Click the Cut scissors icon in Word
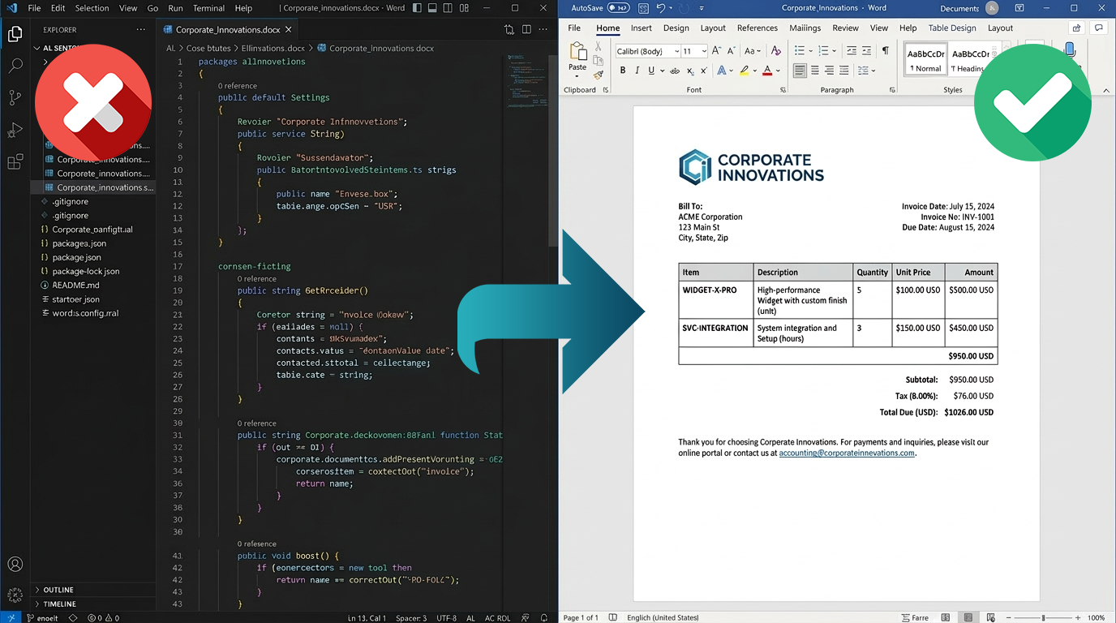 pyautogui.click(x=599, y=47)
